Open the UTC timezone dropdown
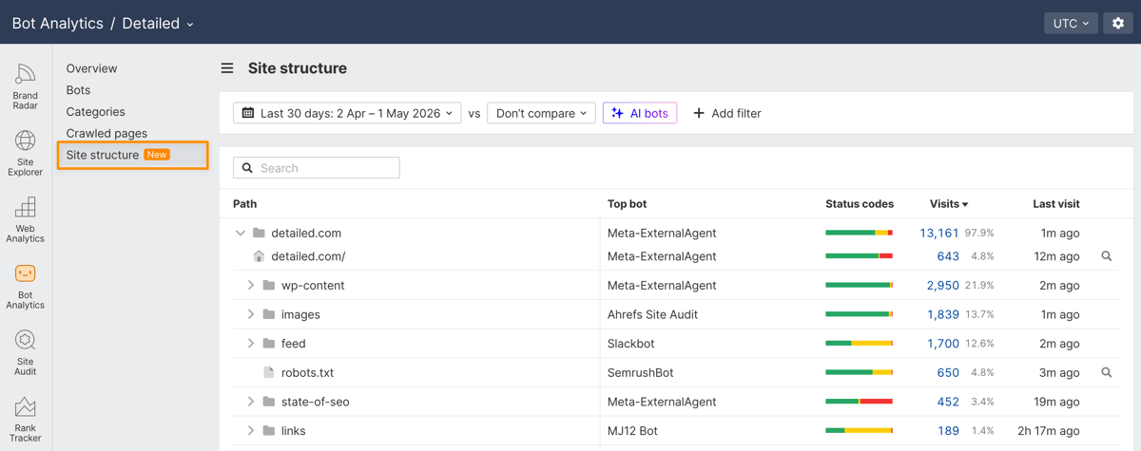Screen dimensions: 1141x451 point(1071,23)
